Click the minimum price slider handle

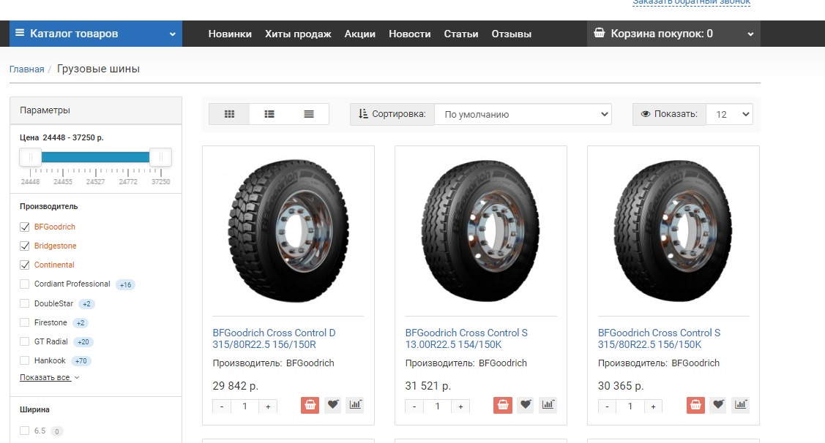point(31,157)
